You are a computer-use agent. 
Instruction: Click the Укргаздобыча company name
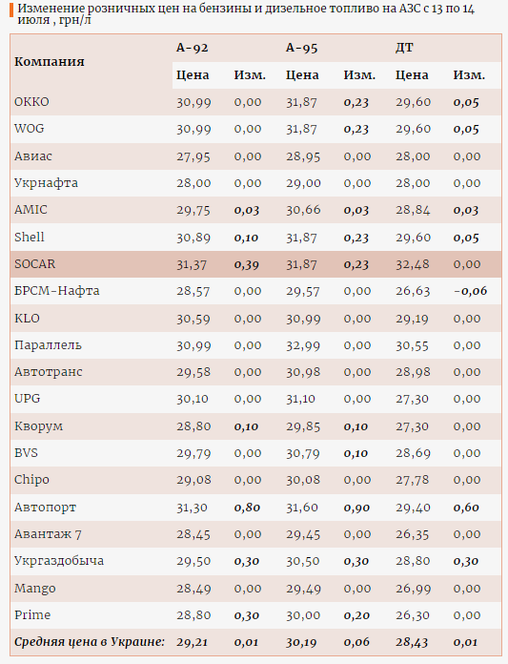(59, 561)
